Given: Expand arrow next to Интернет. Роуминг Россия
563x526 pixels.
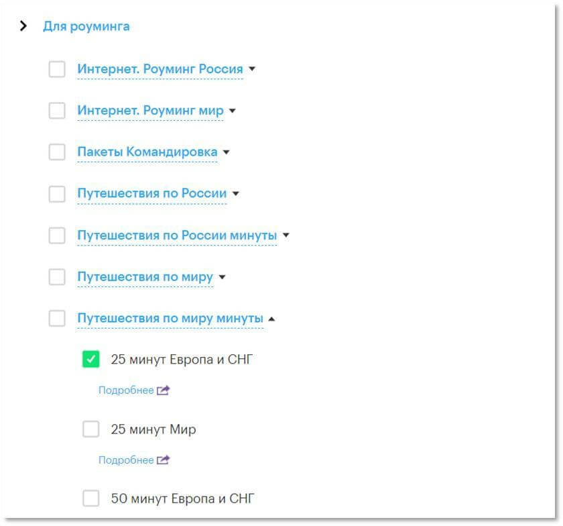Looking at the screenshot, I should pyautogui.click(x=252, y=68).
